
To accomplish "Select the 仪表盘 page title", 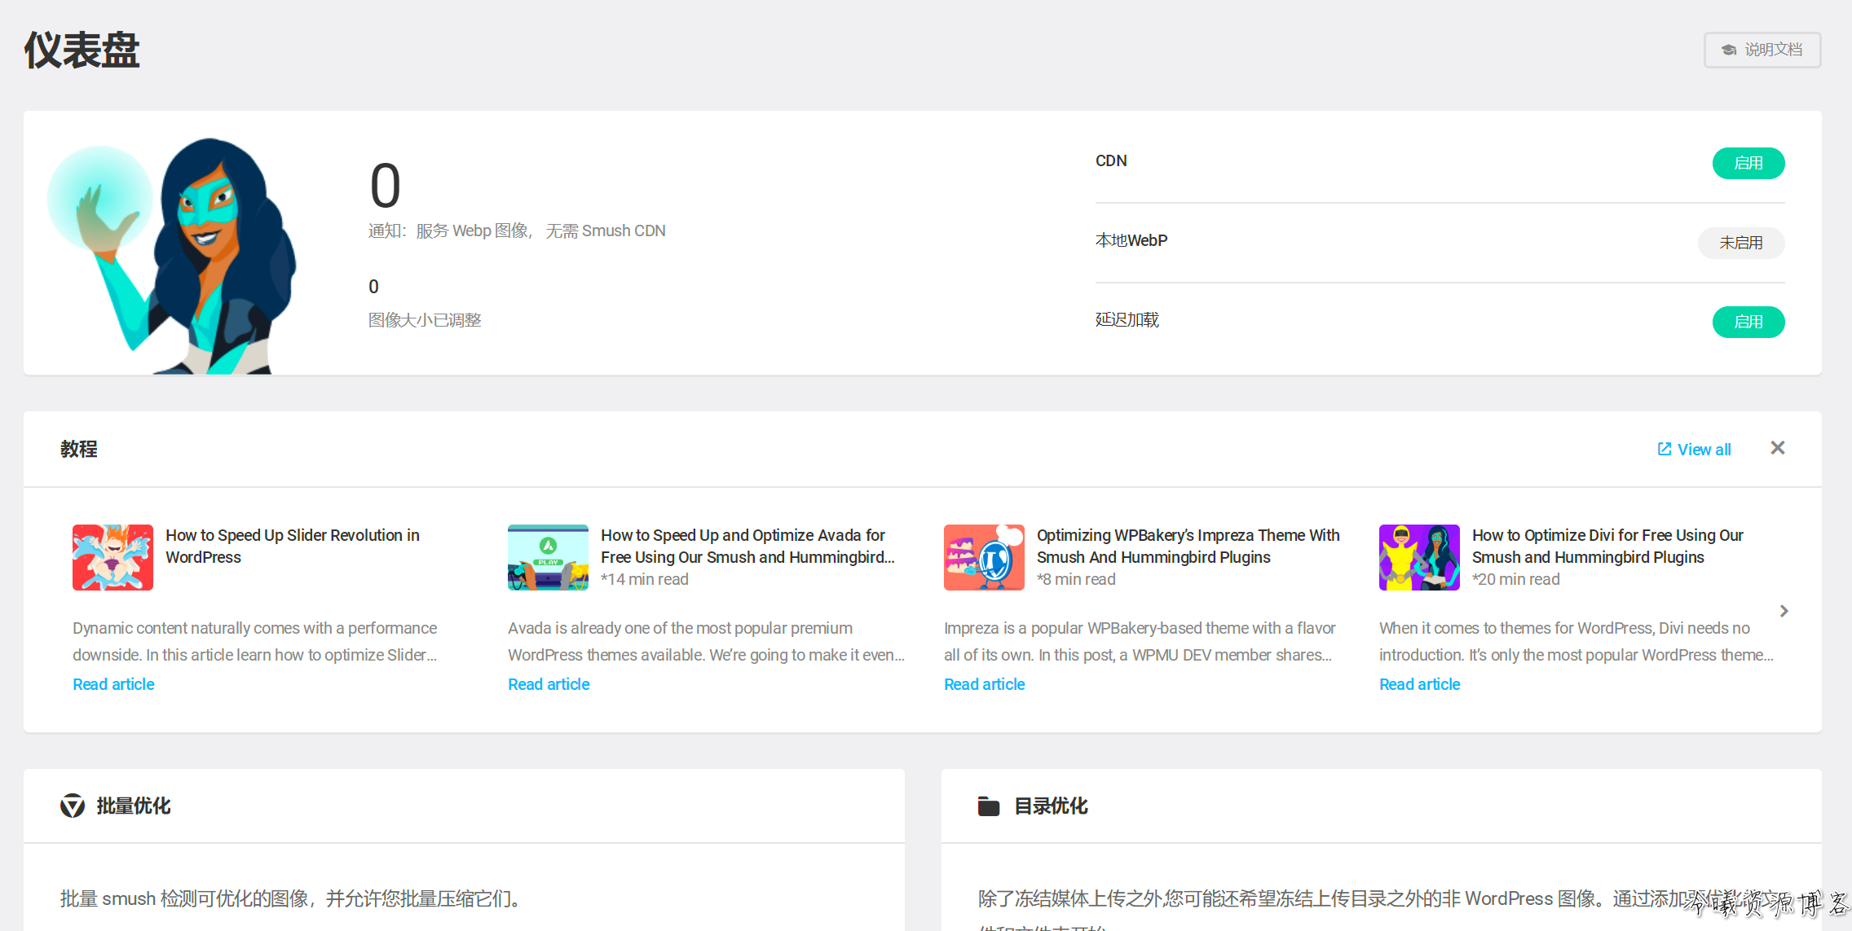I will tap(82, 50).
